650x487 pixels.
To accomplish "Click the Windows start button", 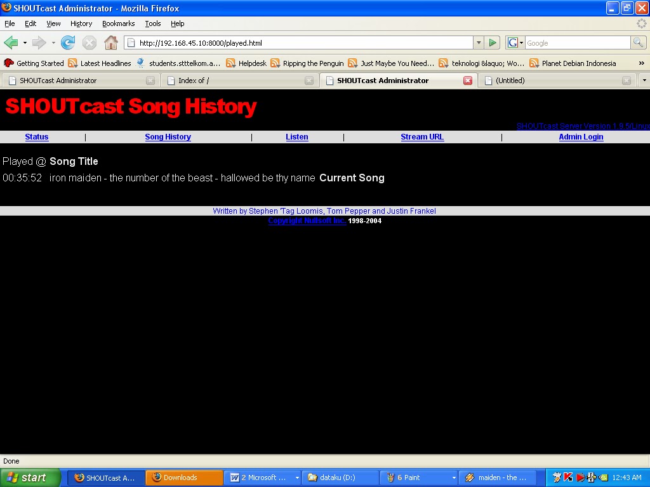I will point(30,477).
